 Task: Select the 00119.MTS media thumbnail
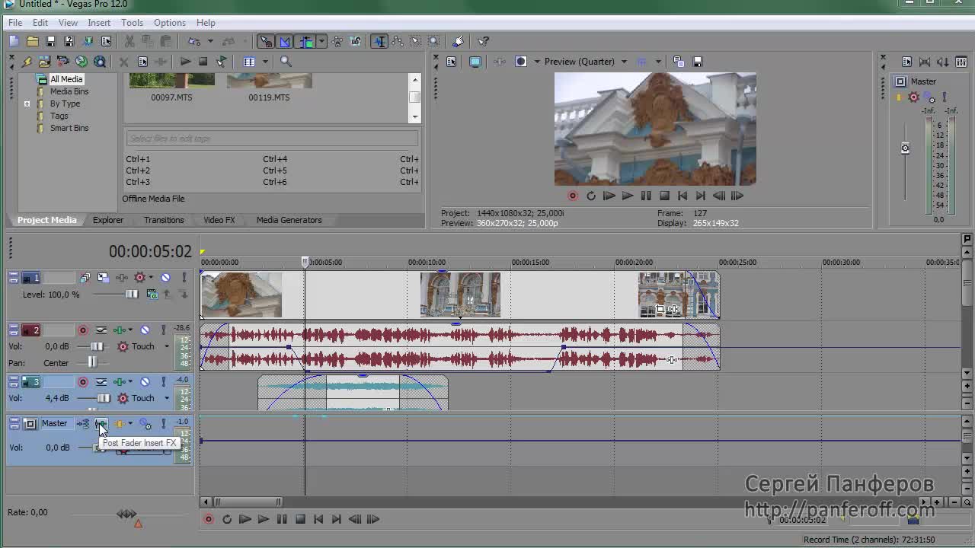tap(269, 81)
